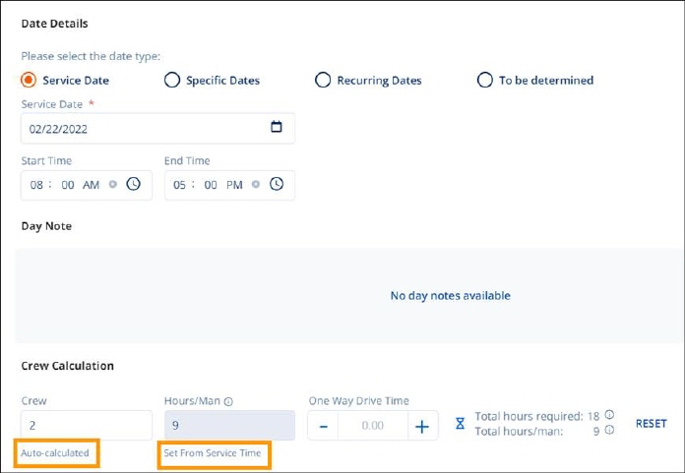This screenshot has width=685, height=473.
Task: Open the End Time clock picker icon
Action: tap(277, 184)
